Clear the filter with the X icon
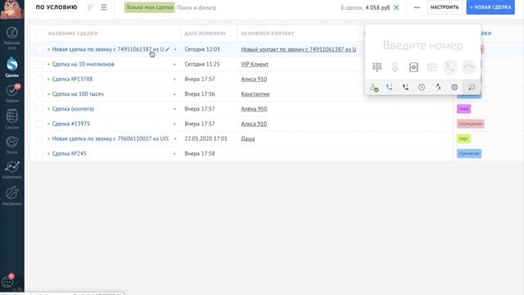This screenshot has width=524, height=295. pyautogui.click(x=396, y=7)
